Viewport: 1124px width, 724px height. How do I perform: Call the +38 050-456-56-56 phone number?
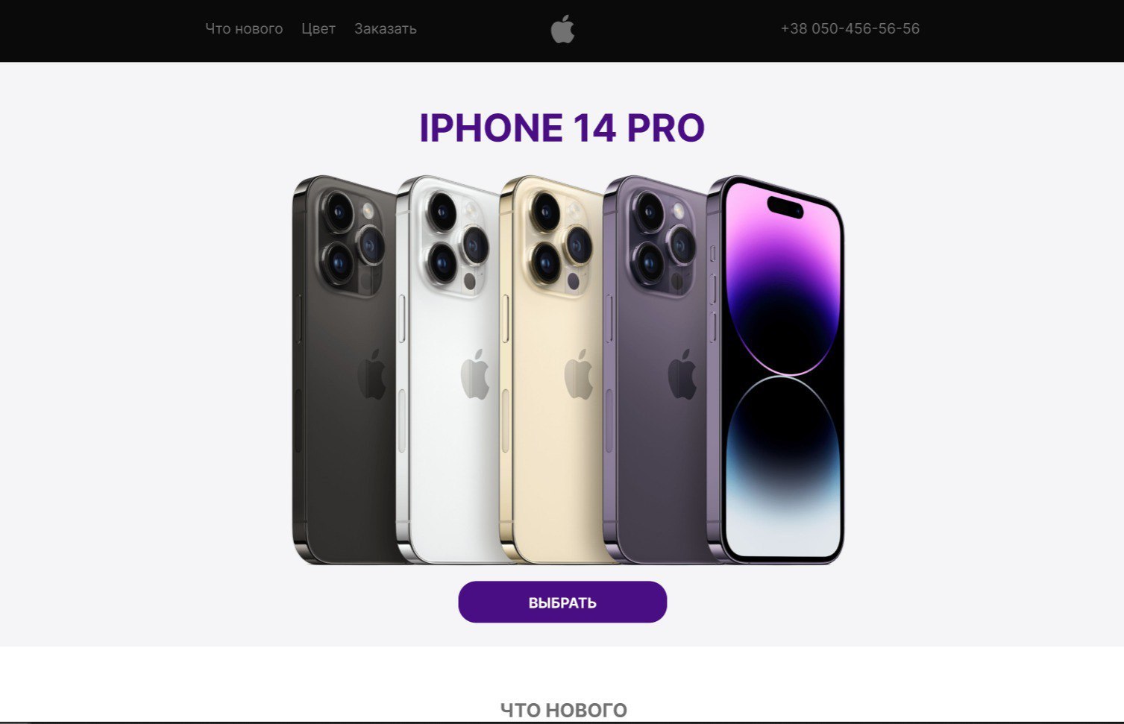(850, 28)
